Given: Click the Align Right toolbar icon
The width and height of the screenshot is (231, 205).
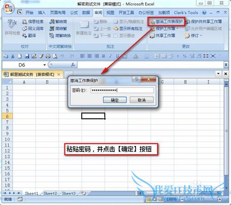Looking at the screenshot, I should [x=97, y=56].
